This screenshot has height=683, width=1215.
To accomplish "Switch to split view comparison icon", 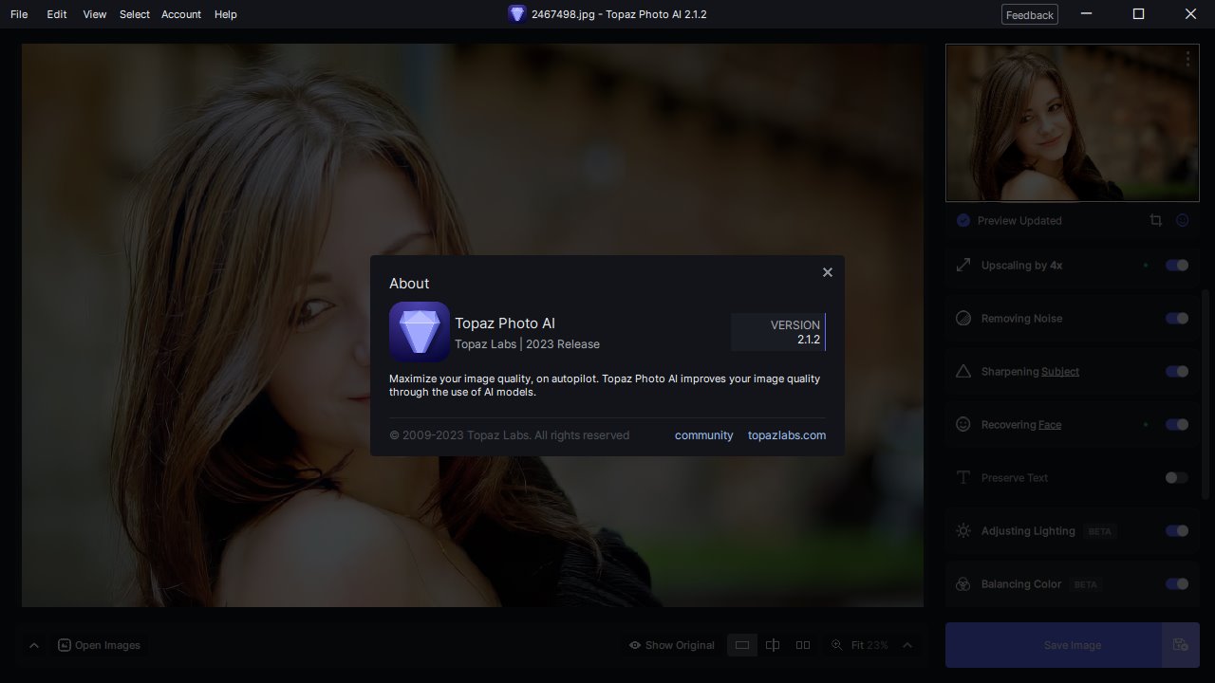I will coord(773,645).
